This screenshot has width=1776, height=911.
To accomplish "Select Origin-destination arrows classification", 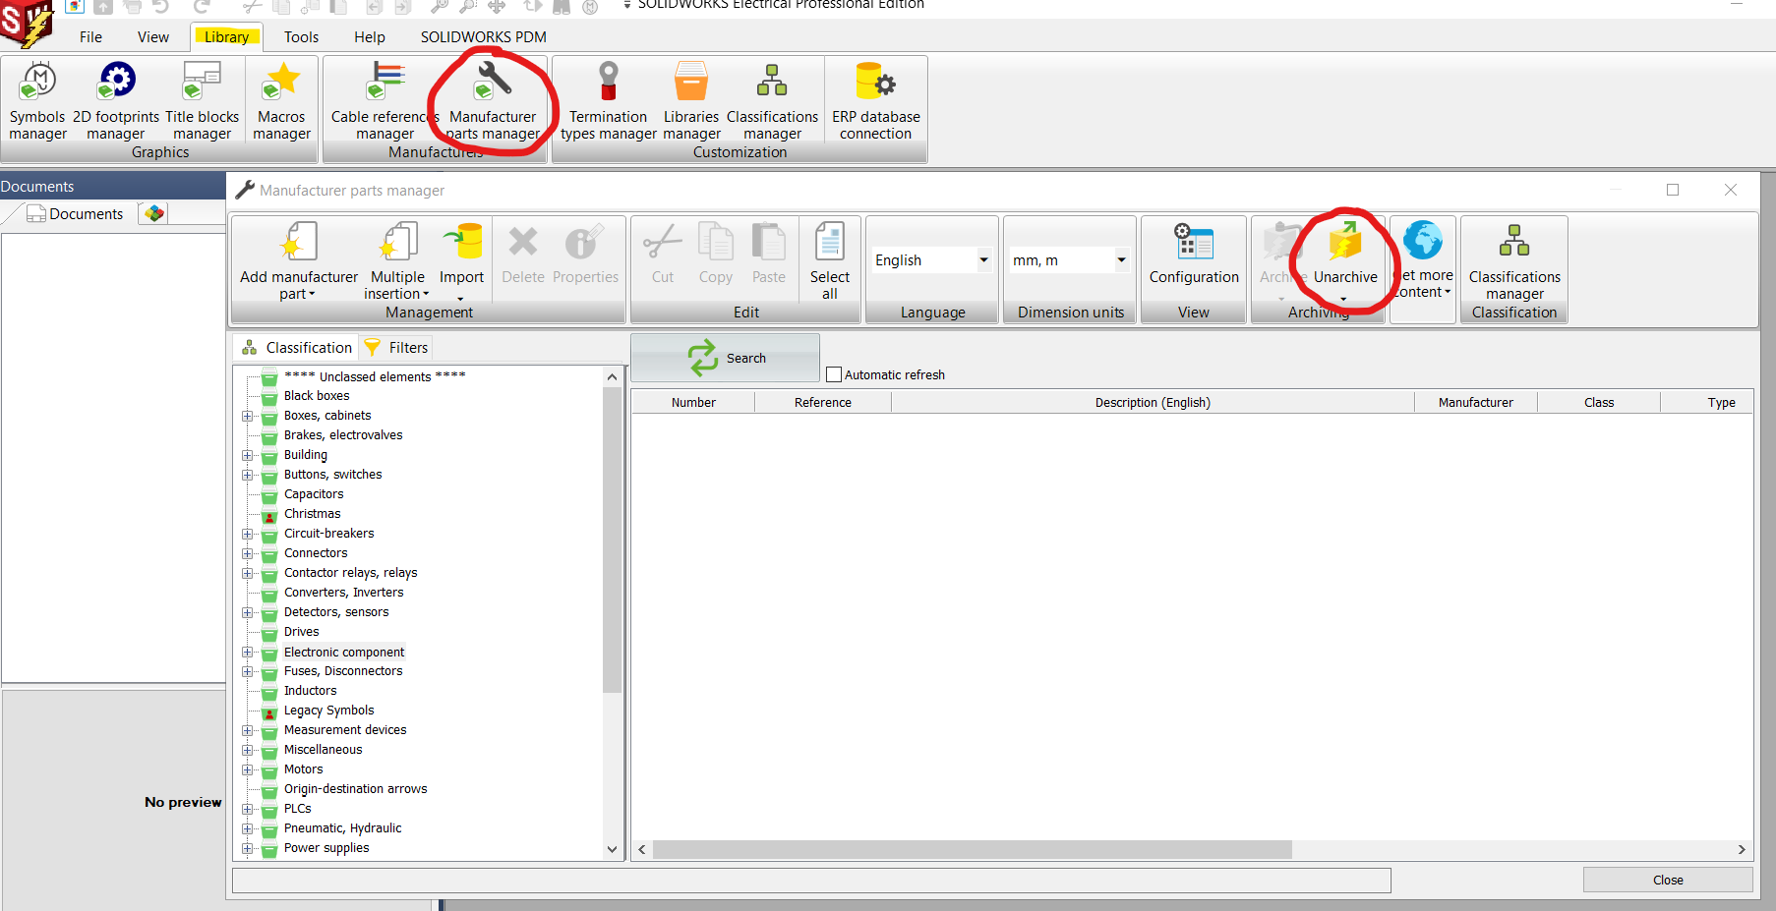I will tap(355, 789).
